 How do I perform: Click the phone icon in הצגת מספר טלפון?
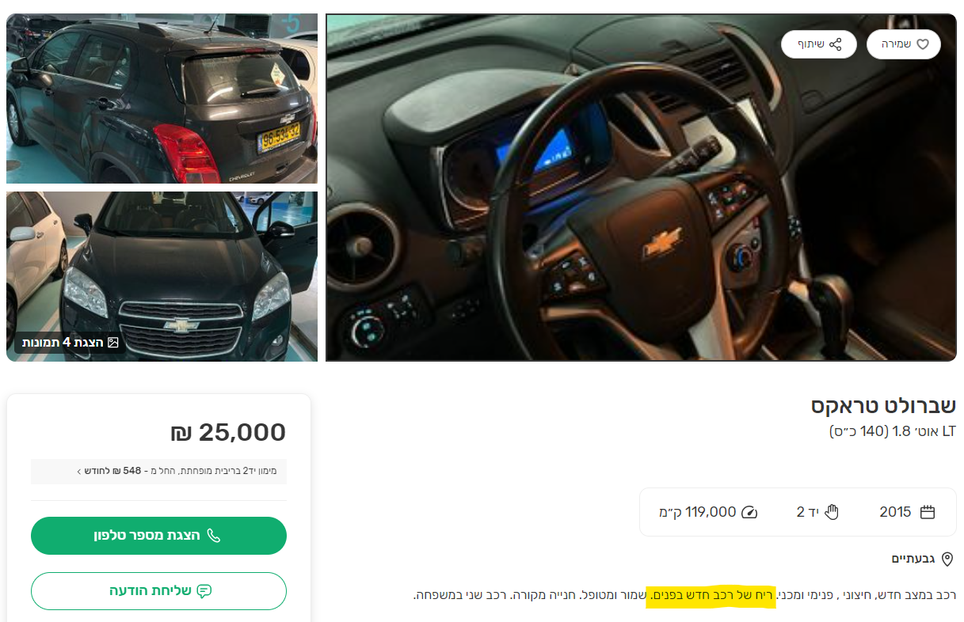213,536
